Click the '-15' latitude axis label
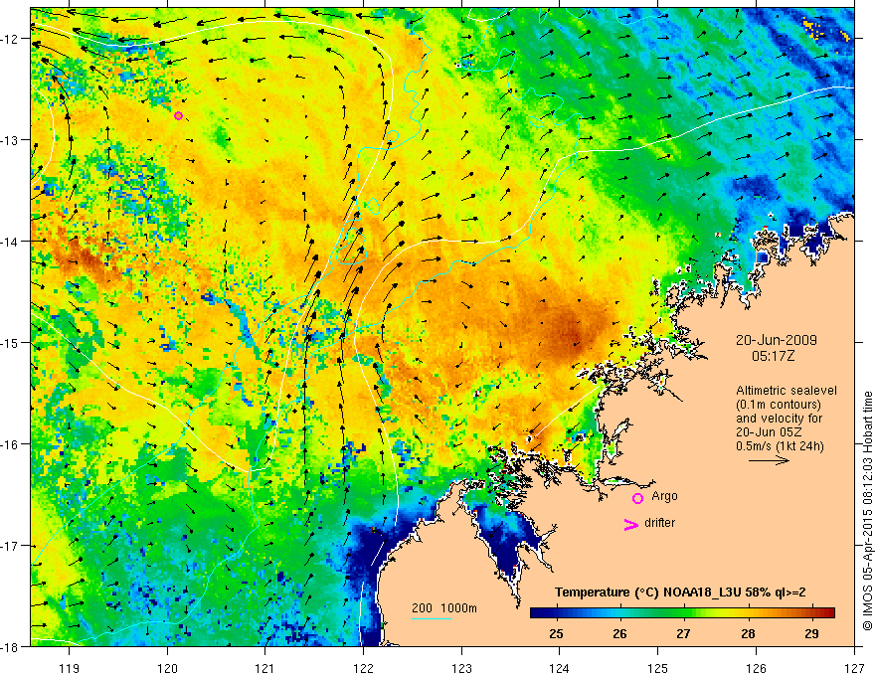 click(10, 342)
